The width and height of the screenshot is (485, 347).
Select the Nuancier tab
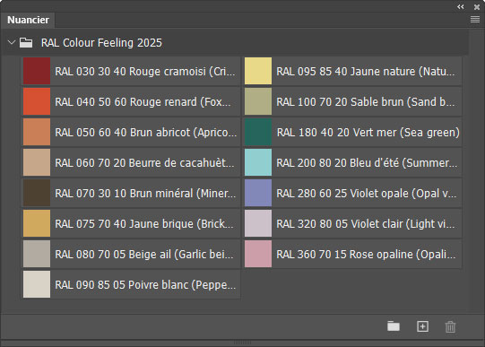pyautogui.click(x=28, y=20)
